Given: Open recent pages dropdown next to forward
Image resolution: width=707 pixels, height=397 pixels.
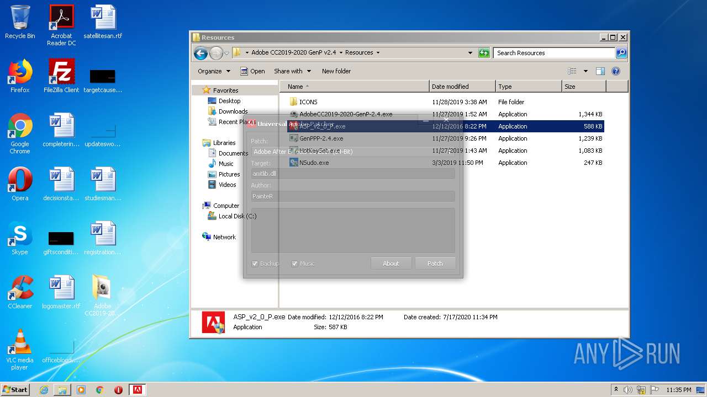Looking at the screenshot, I should coord(226,53).
